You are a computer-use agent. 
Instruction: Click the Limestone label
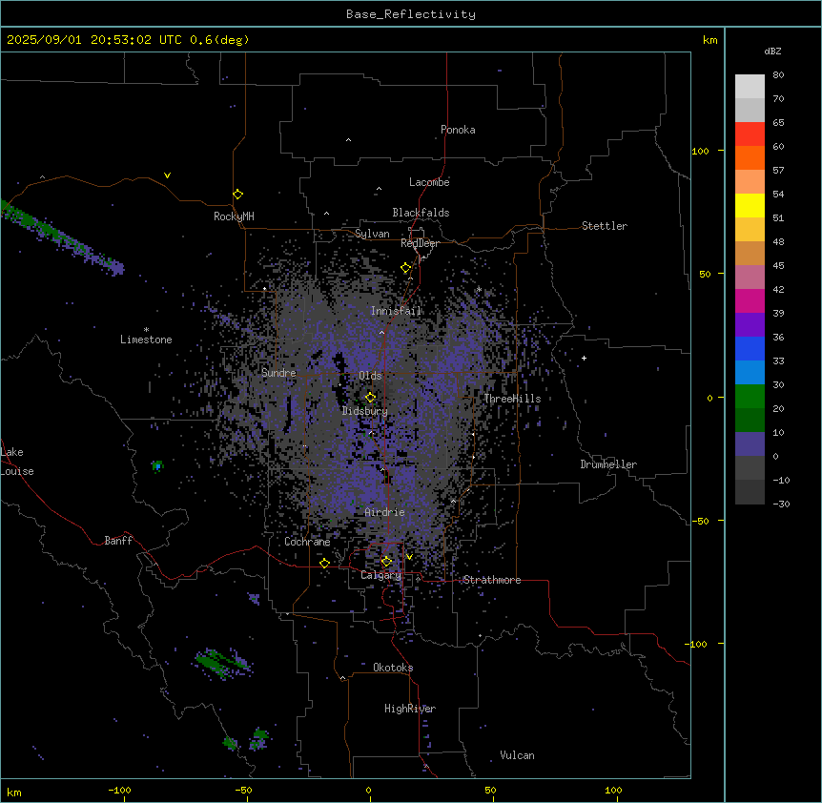146,340
